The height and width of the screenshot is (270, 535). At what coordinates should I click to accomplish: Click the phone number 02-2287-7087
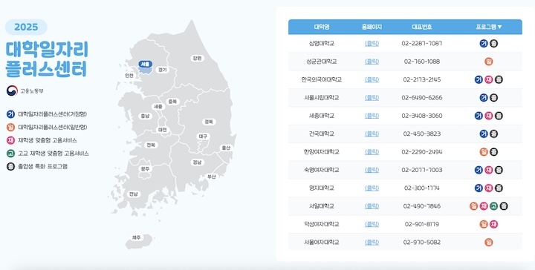click(422, 44)
